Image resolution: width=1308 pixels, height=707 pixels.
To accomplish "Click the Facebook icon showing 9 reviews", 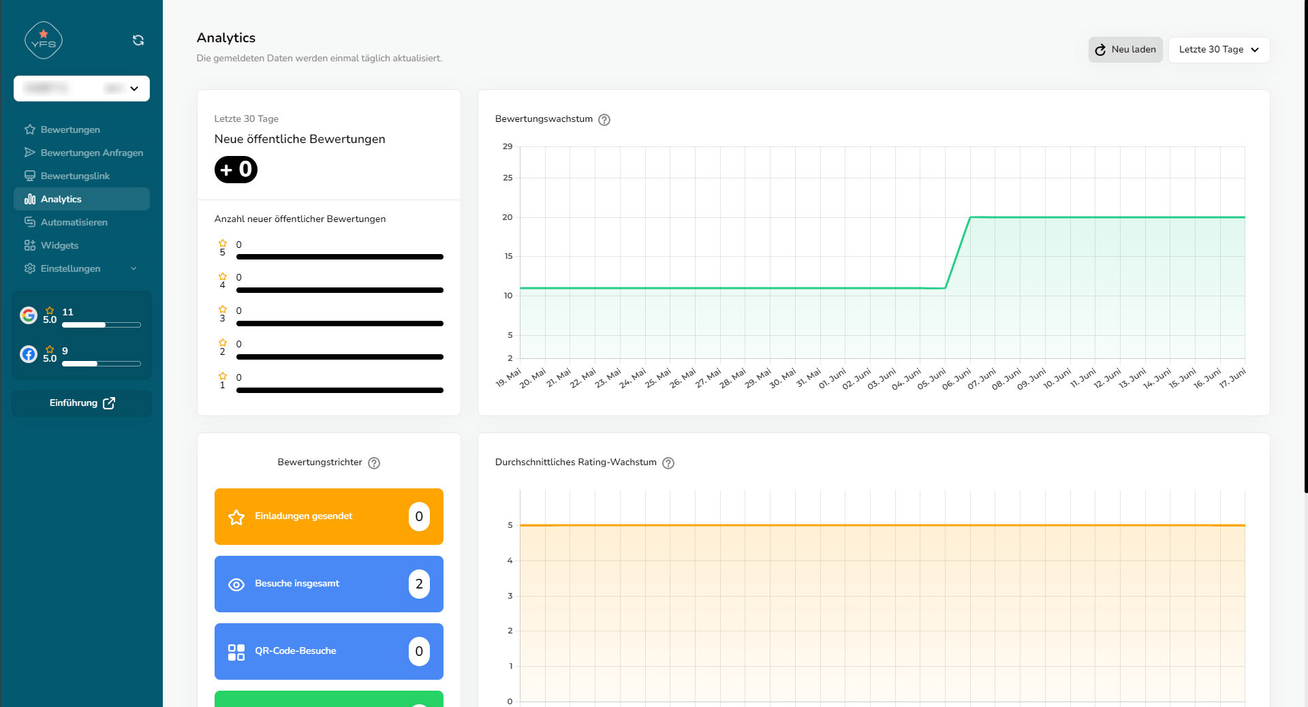I will pos(28,354).
